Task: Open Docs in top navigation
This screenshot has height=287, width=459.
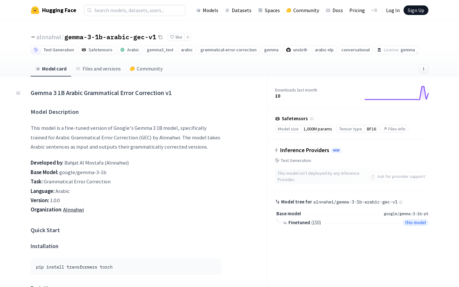Action: (x=334, y=10)
